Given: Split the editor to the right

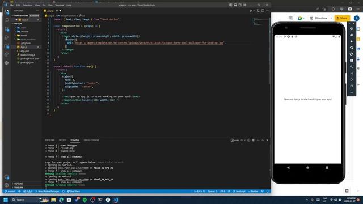Looking at the screenshot, I should click(263, 11).
